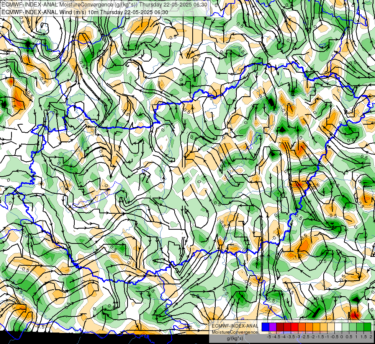This screenshot has height=344, width=375.
Task: Select the light orange swatch between -1.5 and -1
Action: point(324,327)
